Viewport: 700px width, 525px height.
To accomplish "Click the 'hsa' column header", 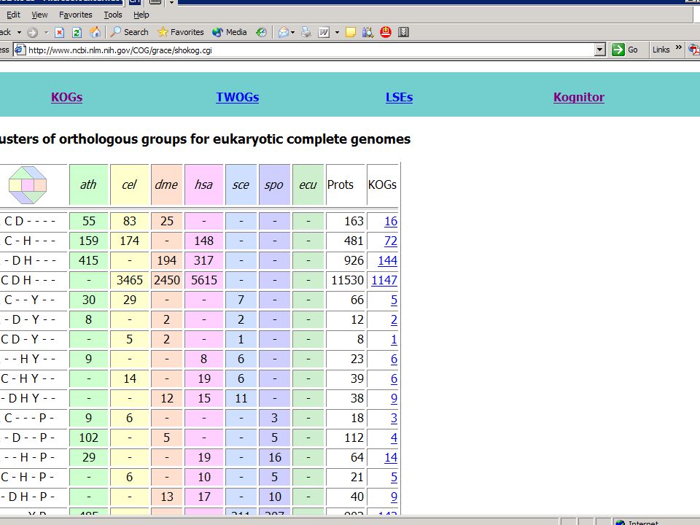I will pyautogui.click(x=203, y=184).
